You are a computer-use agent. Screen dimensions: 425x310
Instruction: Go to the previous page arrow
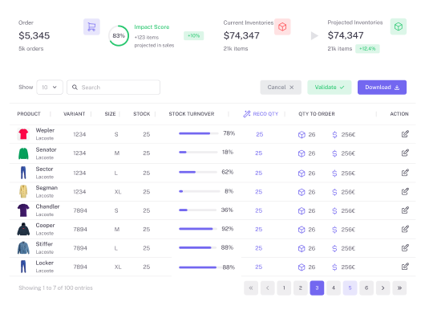click(x=268, y=288)
